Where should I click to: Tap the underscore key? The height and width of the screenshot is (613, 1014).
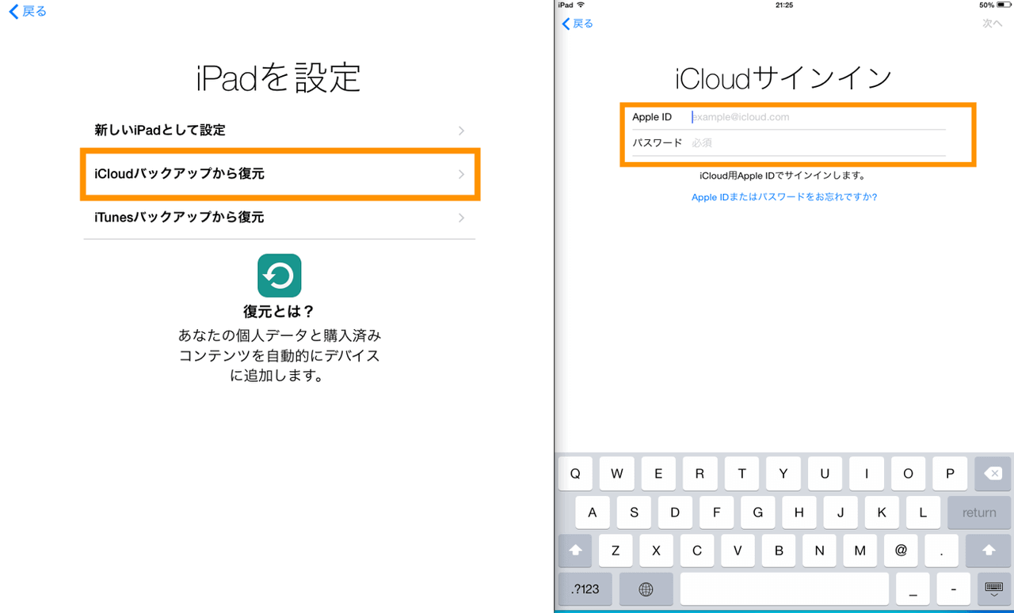click(913, 589)
